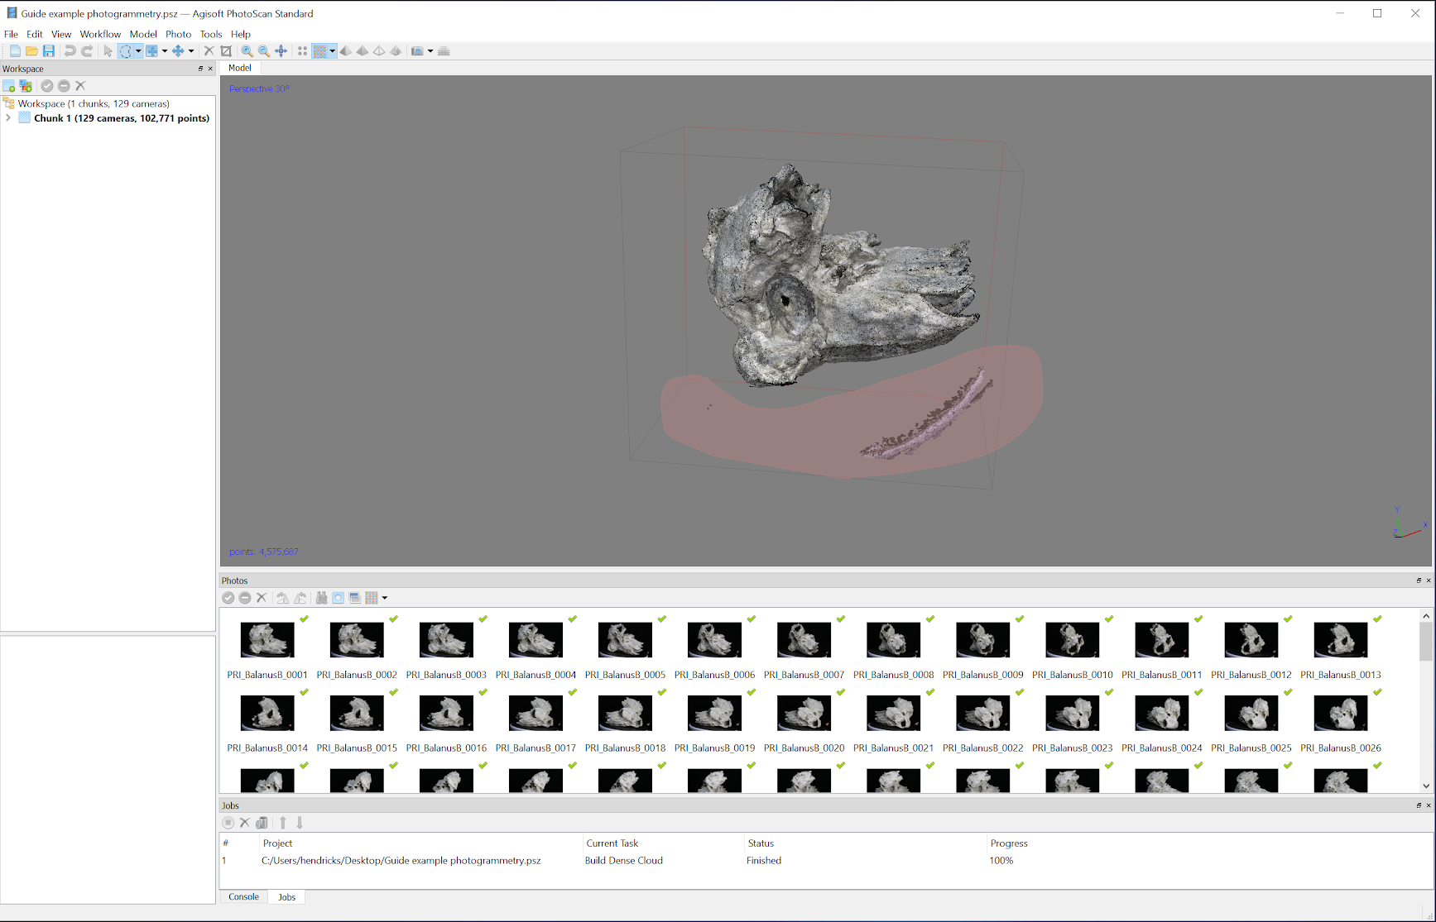This screenshot has width=1436, height=922.
Task: Float the Photos pane with the undock button
Action: 1419,580
